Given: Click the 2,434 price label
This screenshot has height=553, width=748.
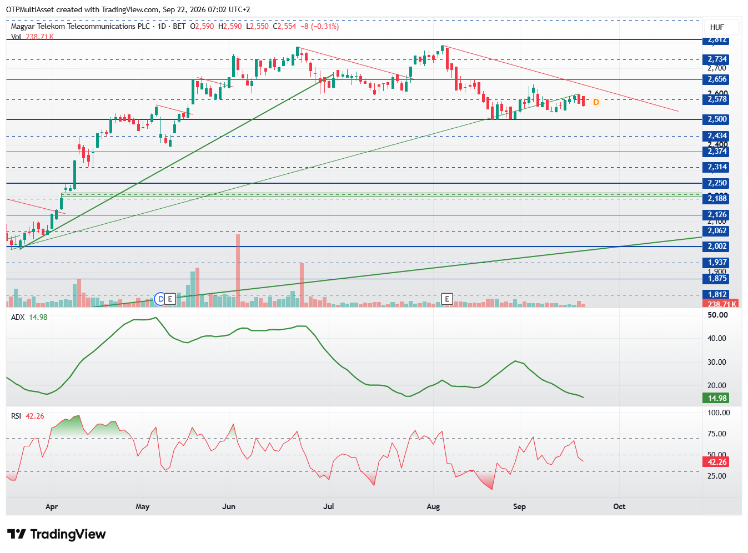Looking at the screenshot, I should (717, 136).
